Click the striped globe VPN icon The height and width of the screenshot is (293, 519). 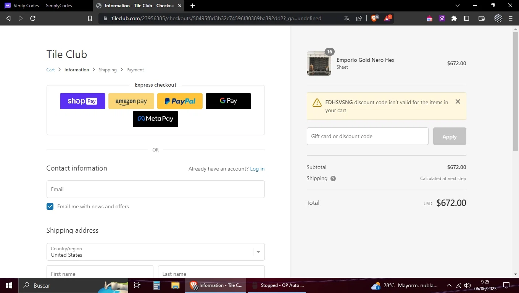498,18
